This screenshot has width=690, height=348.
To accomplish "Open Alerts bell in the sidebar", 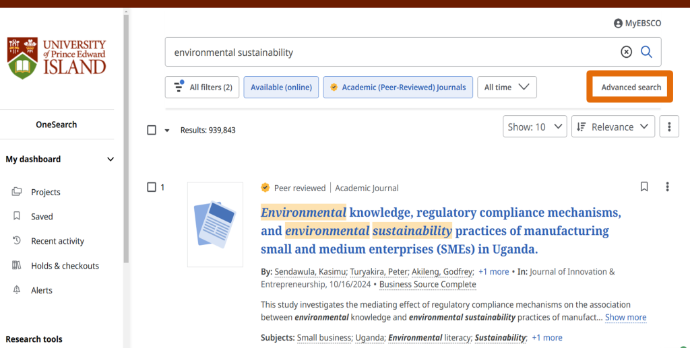I will click(x=17, y=290).
